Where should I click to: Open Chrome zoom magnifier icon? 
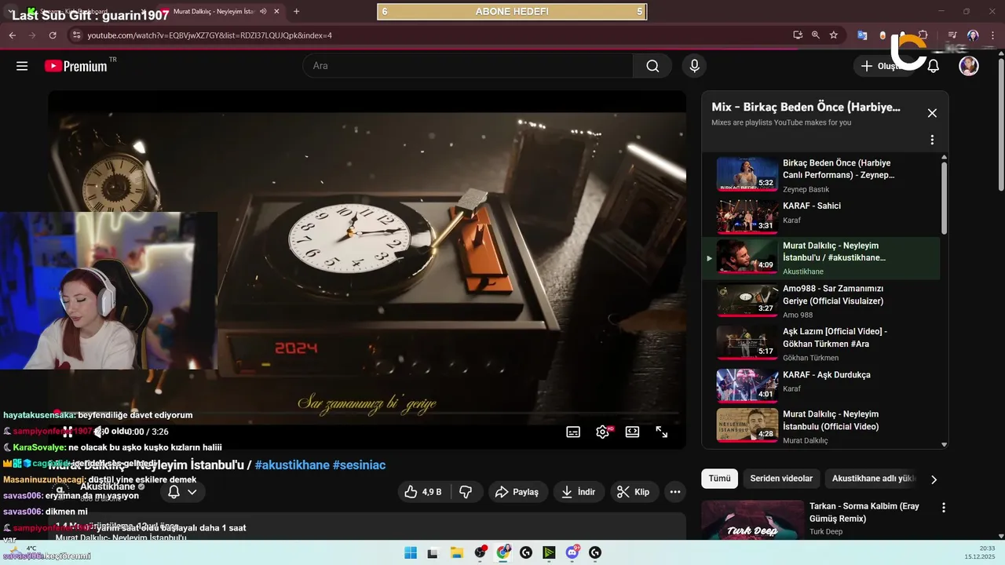tap(816, 35)
